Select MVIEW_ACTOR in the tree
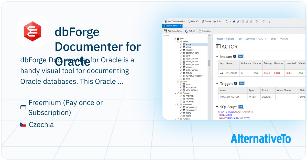The height and width of the screenshot is (161, 307). (192, 62)
